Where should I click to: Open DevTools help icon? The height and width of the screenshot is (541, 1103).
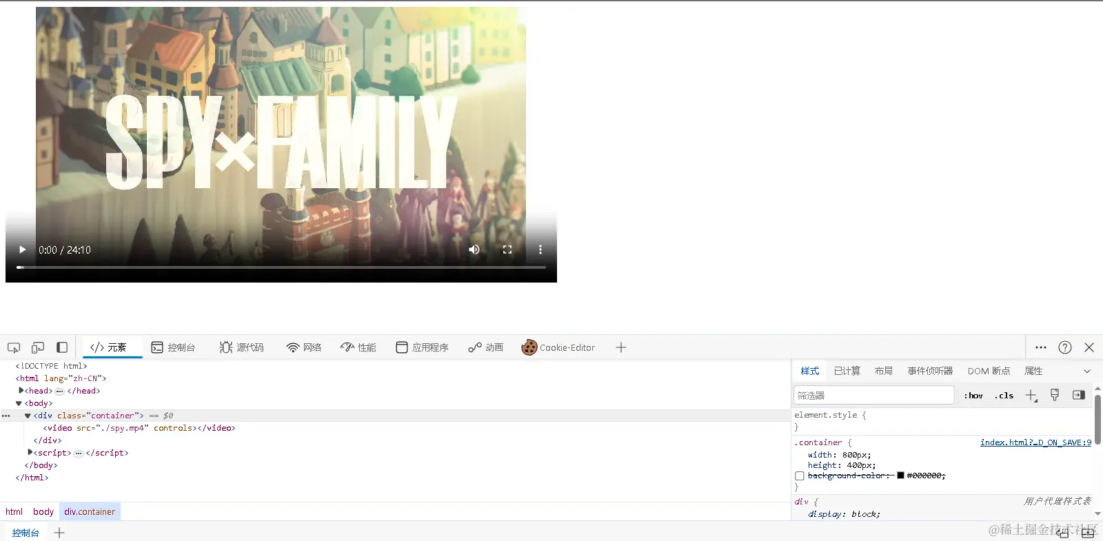tap(1065, 347)
